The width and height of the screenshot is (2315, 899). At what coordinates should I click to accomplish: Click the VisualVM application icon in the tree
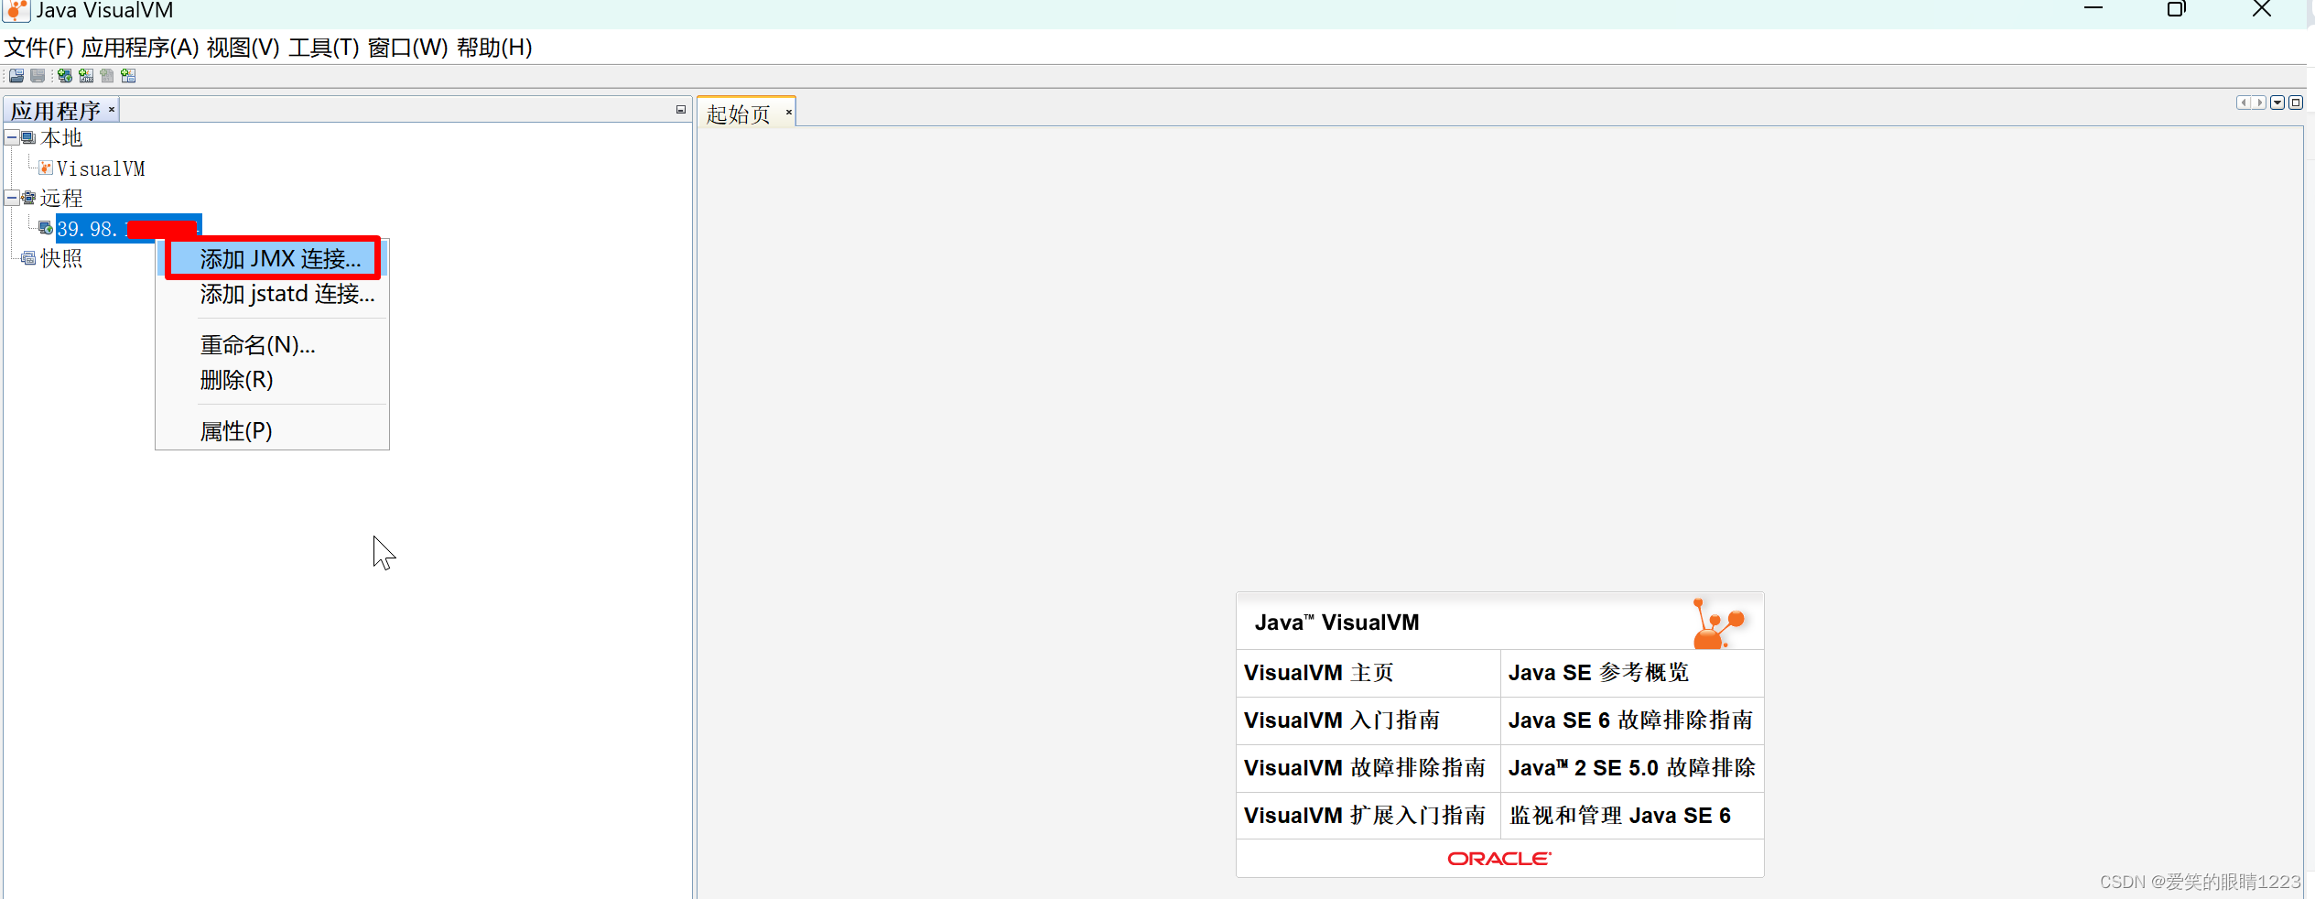click(46, 168)
